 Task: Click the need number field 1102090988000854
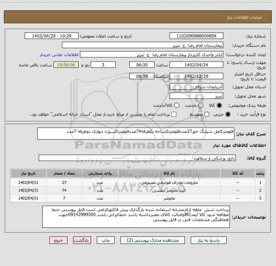(196, 36)
